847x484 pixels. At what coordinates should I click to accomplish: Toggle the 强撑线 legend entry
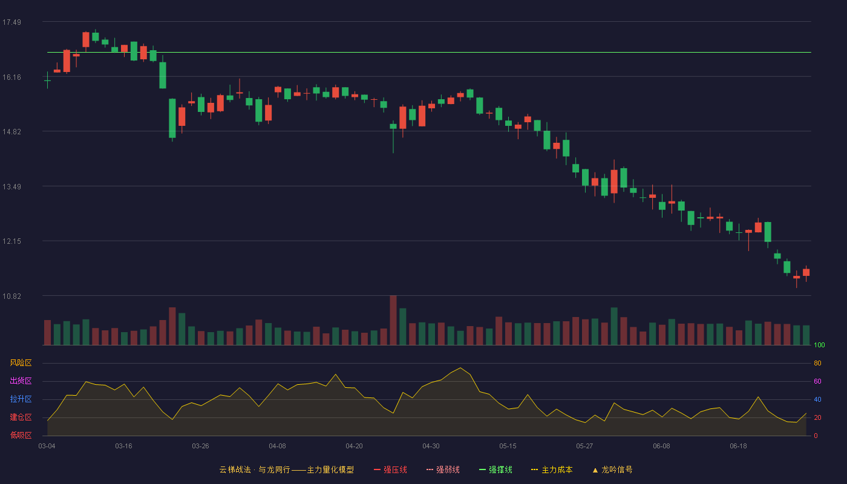pyautogui.click(x=495, y=469)
